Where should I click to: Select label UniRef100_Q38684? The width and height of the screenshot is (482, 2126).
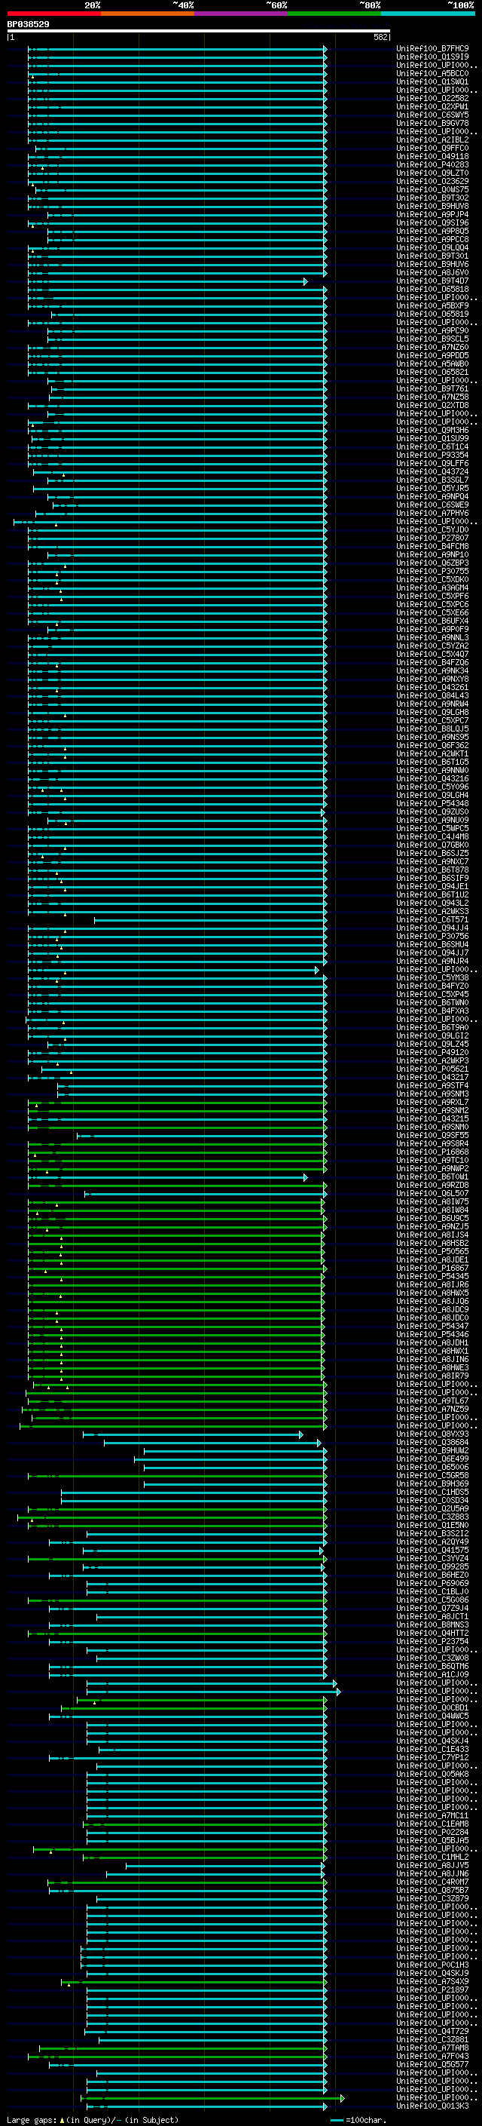(432, 1443)
